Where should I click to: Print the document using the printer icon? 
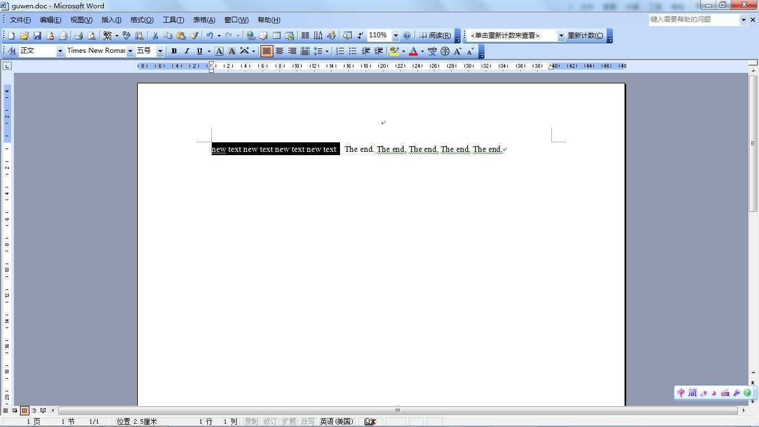(x=78, y=36)
